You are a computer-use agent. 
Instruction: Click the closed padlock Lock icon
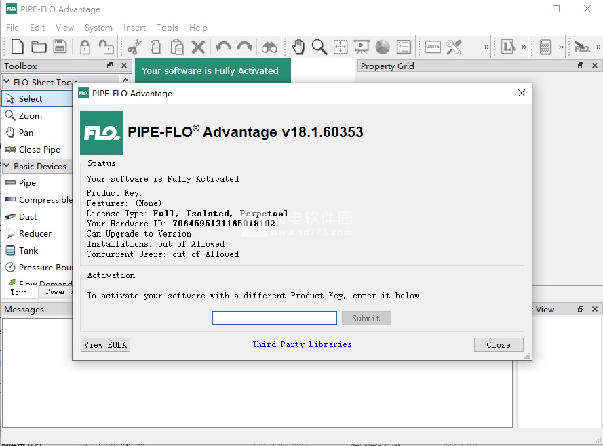(x=85, y=47)
